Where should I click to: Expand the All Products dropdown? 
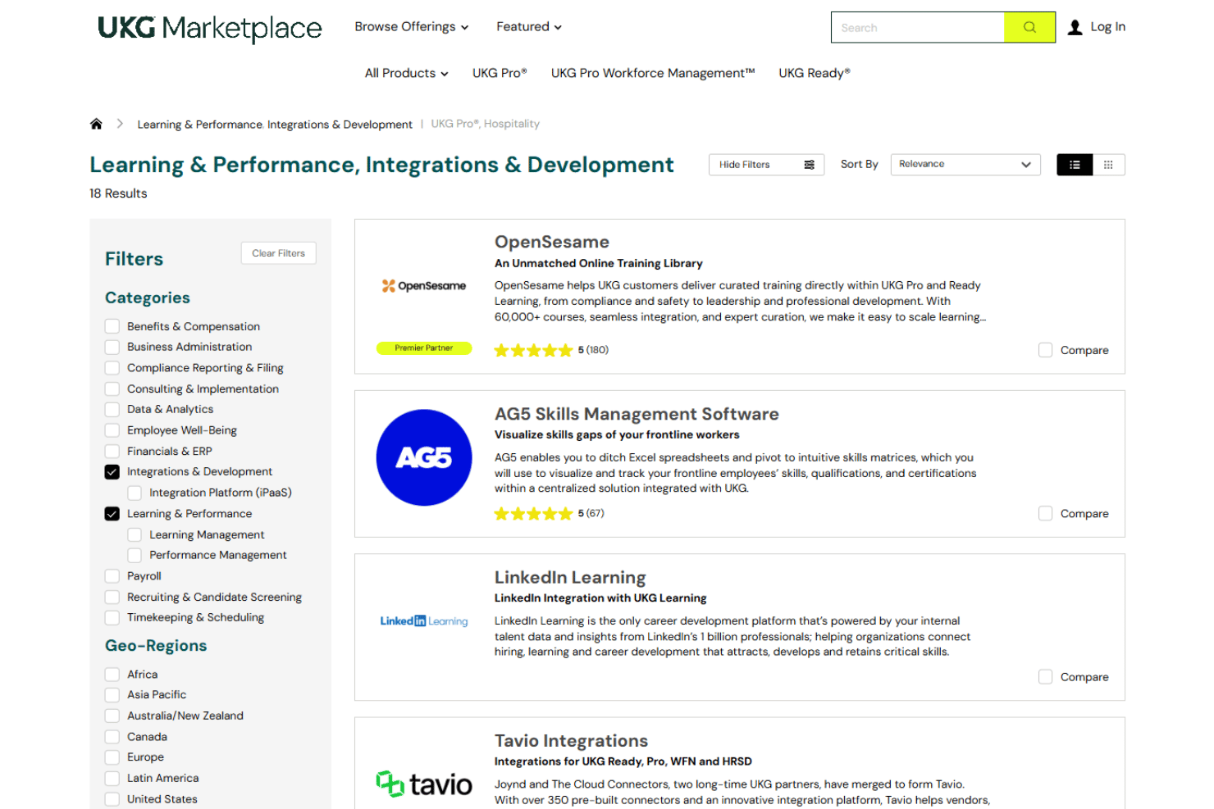click(407, 73)
